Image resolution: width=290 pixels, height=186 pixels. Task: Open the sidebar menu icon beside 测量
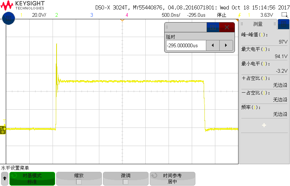click(283, 24)
